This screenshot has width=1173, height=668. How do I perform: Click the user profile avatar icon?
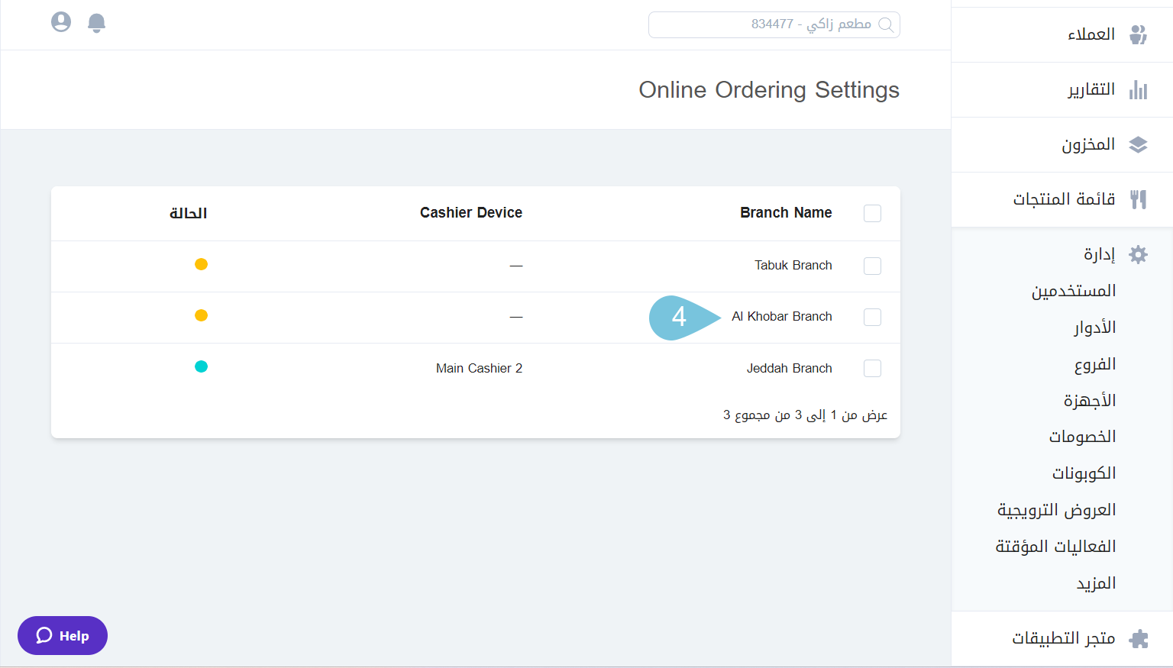[x=60, y=22]
